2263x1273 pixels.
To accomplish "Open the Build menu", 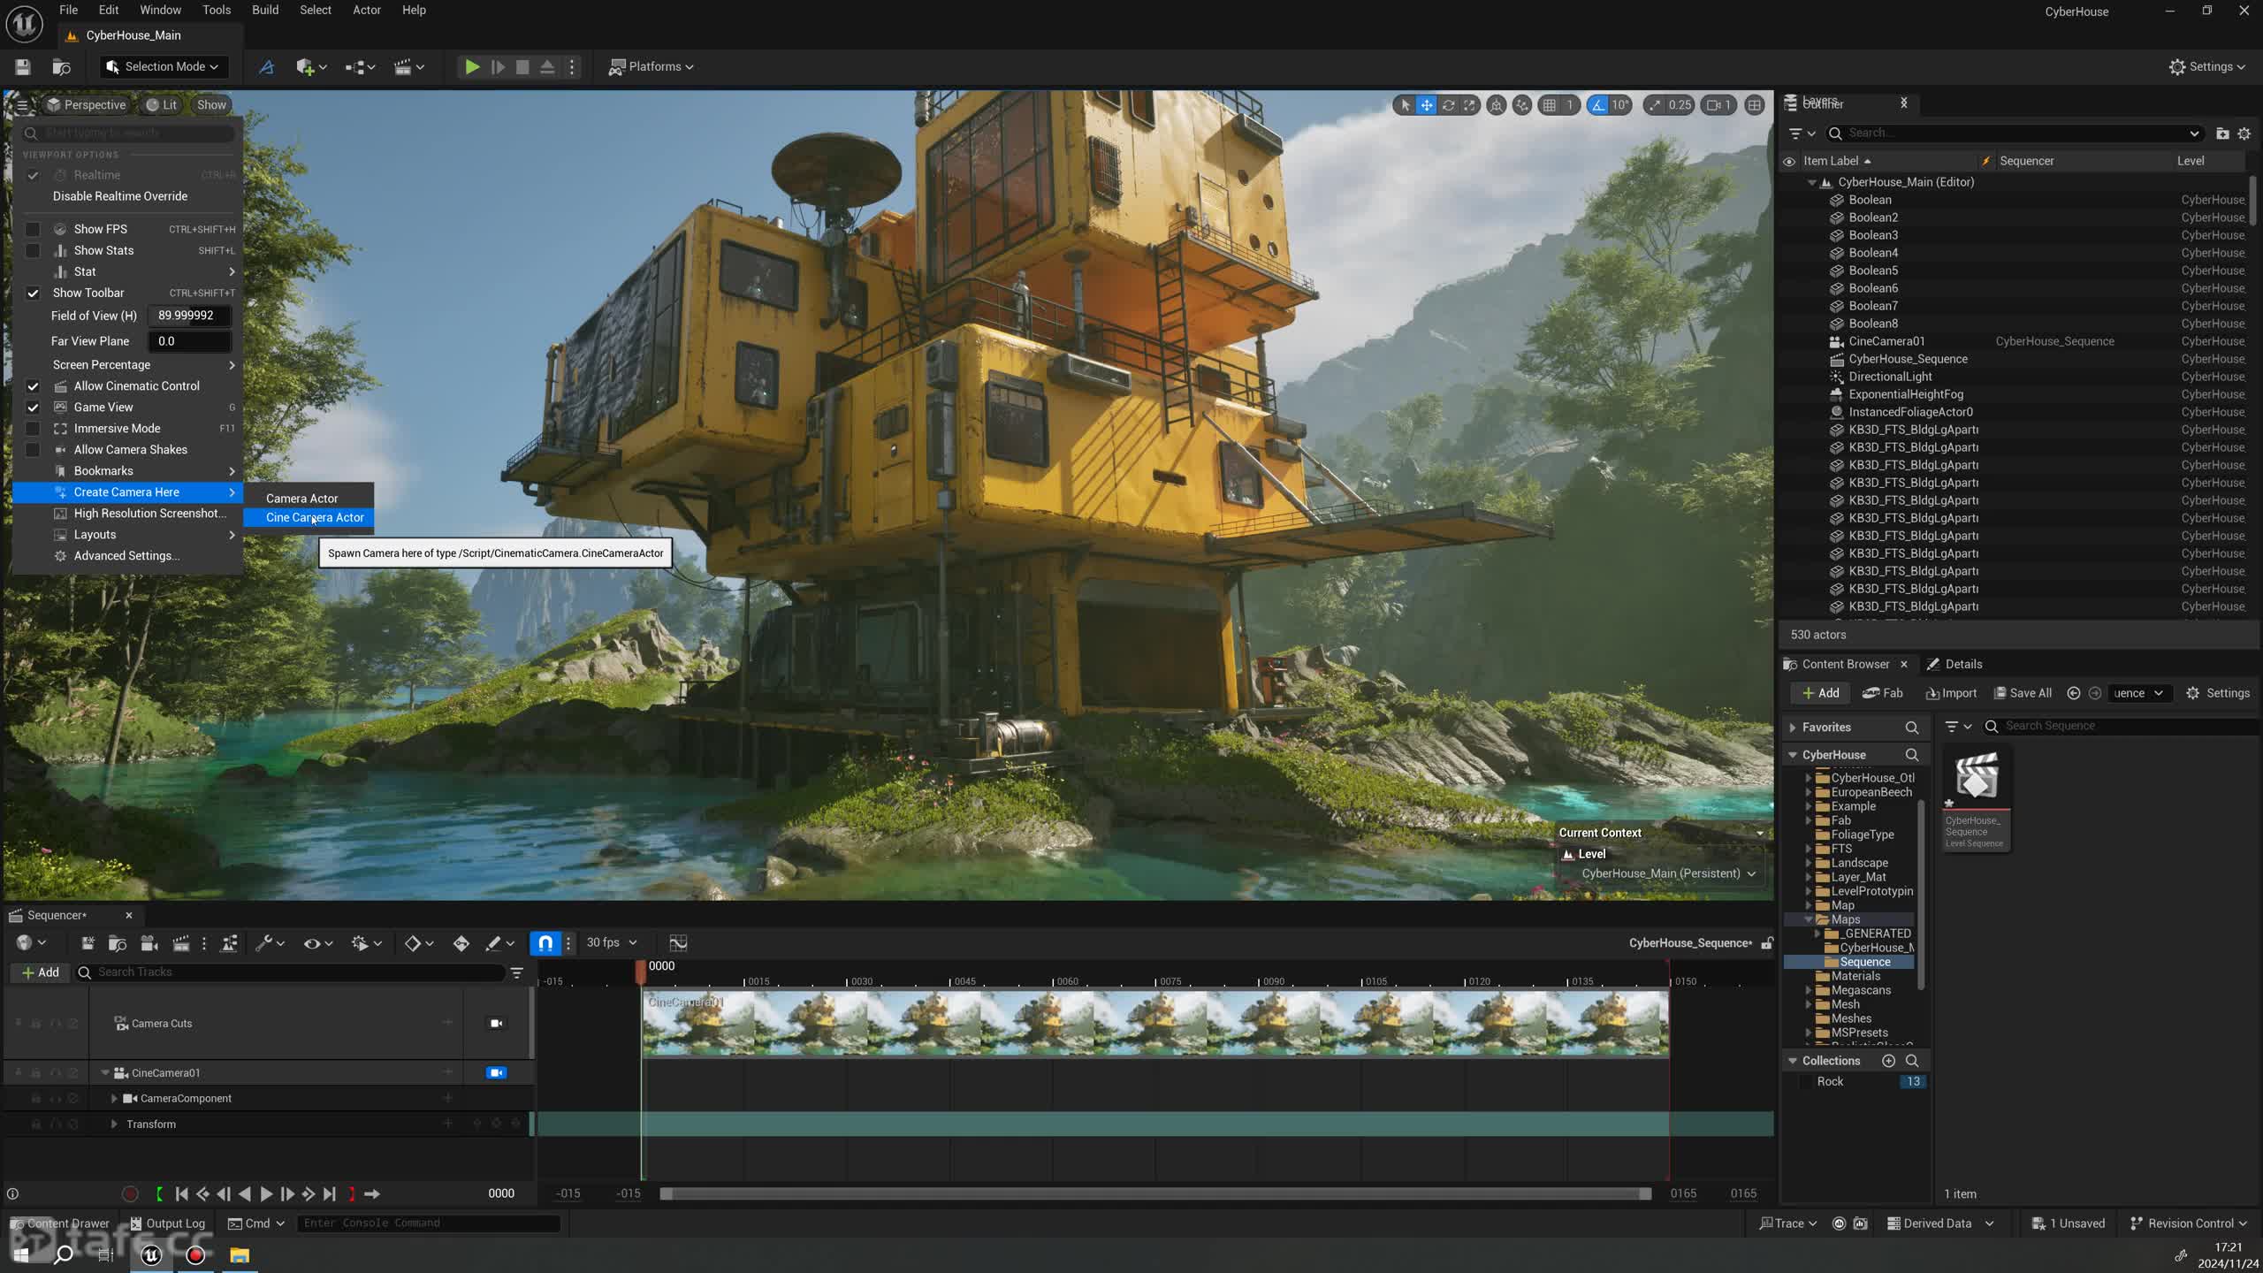I will point(265,10).
